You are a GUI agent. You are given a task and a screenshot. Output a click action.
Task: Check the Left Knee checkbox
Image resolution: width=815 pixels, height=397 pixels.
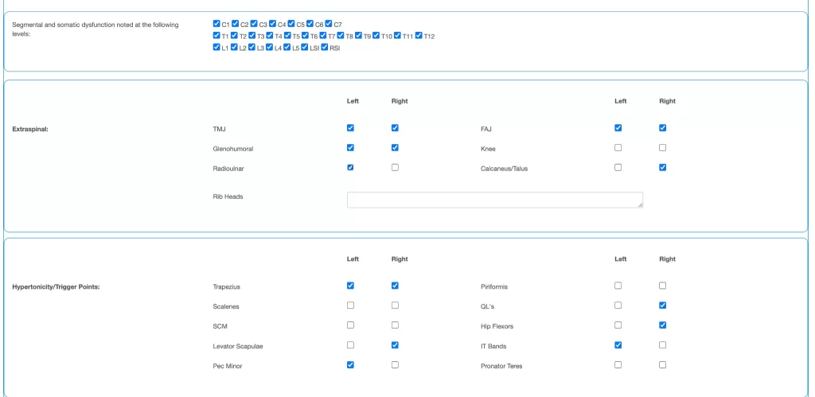pos(618,147)
